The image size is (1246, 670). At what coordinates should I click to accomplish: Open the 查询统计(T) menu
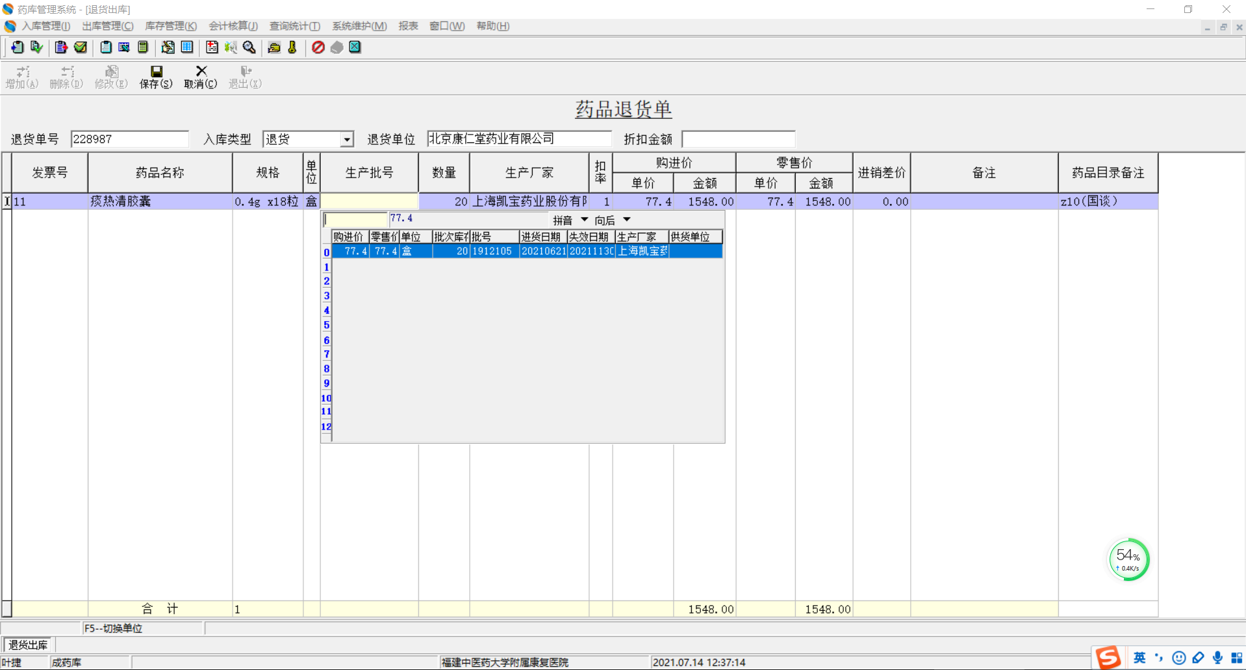(x=295, y=26)
